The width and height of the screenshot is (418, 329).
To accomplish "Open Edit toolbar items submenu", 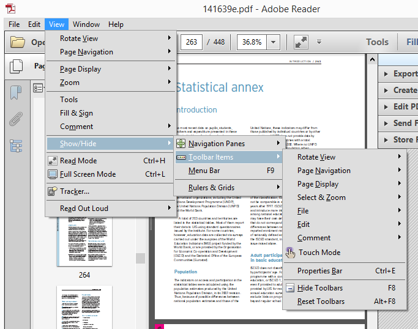I will (x=345, y=224).
